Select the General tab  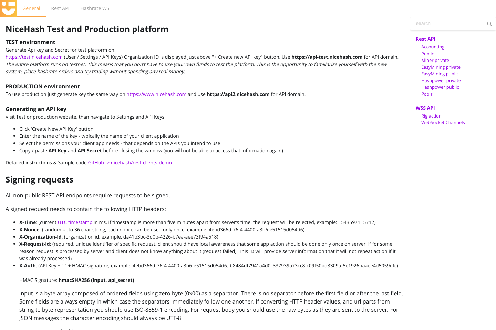(31, 8)
